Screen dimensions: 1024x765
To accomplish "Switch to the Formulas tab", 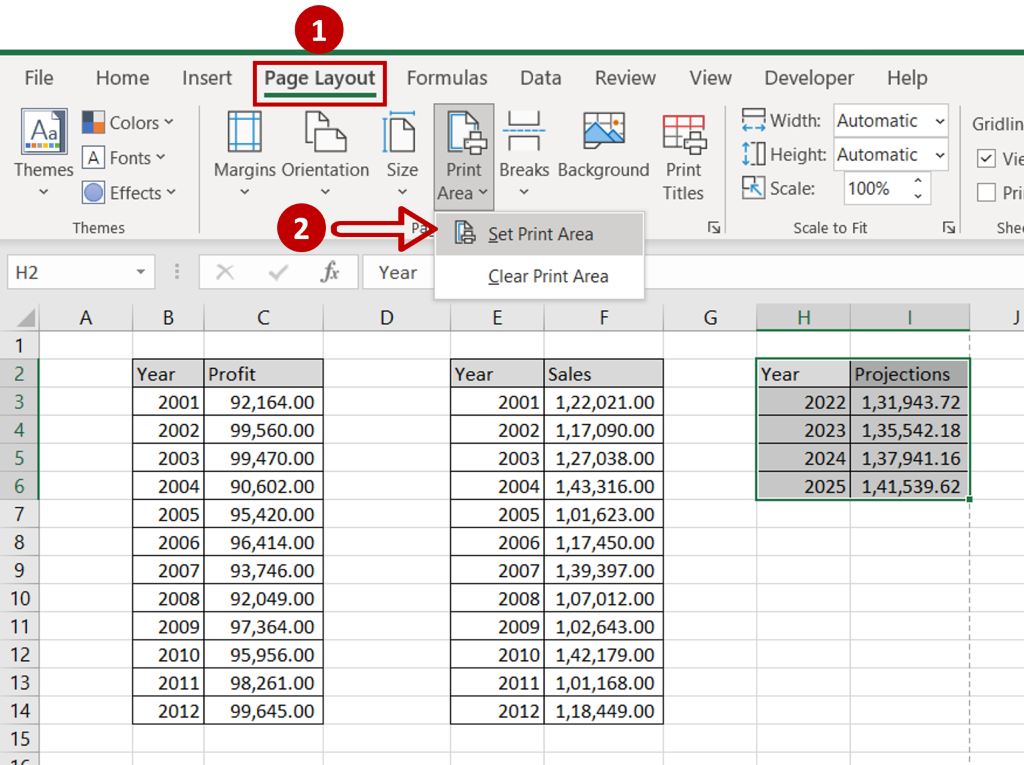I will click(446, 78).
